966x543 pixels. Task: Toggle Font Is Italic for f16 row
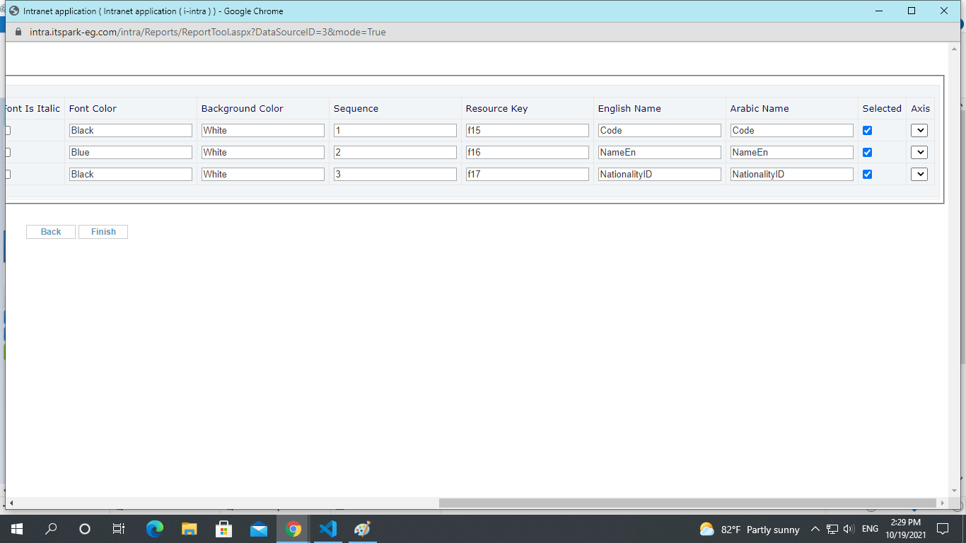[8, 152]
